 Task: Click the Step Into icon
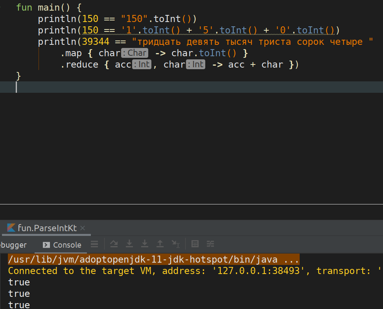pyautogui.click(x=129, y=244)
